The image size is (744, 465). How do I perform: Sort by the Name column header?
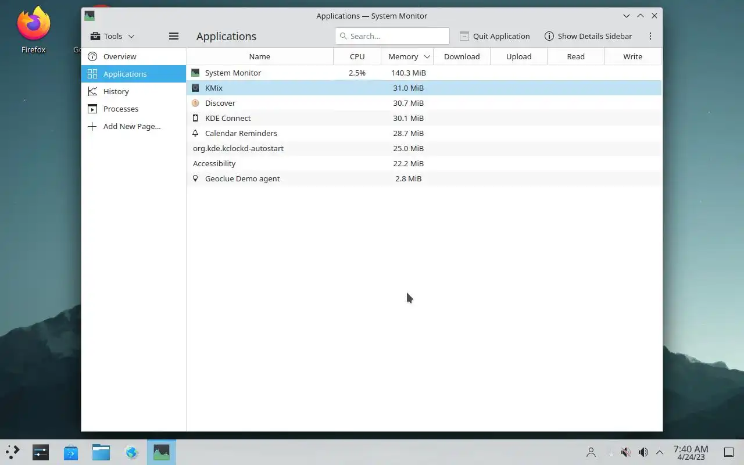(260, 56)
